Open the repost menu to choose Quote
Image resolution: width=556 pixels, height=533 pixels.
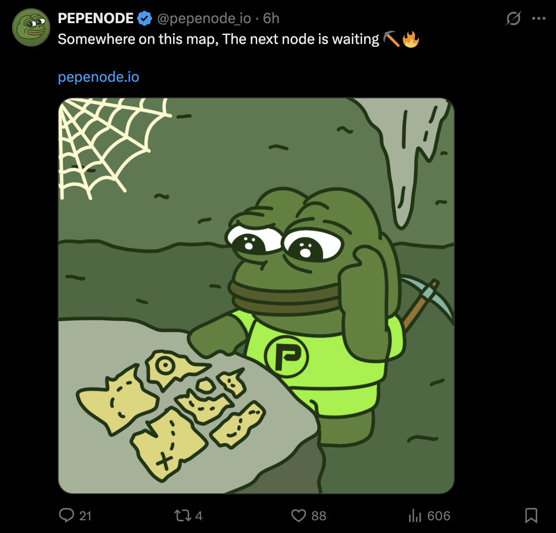(183, 516)
